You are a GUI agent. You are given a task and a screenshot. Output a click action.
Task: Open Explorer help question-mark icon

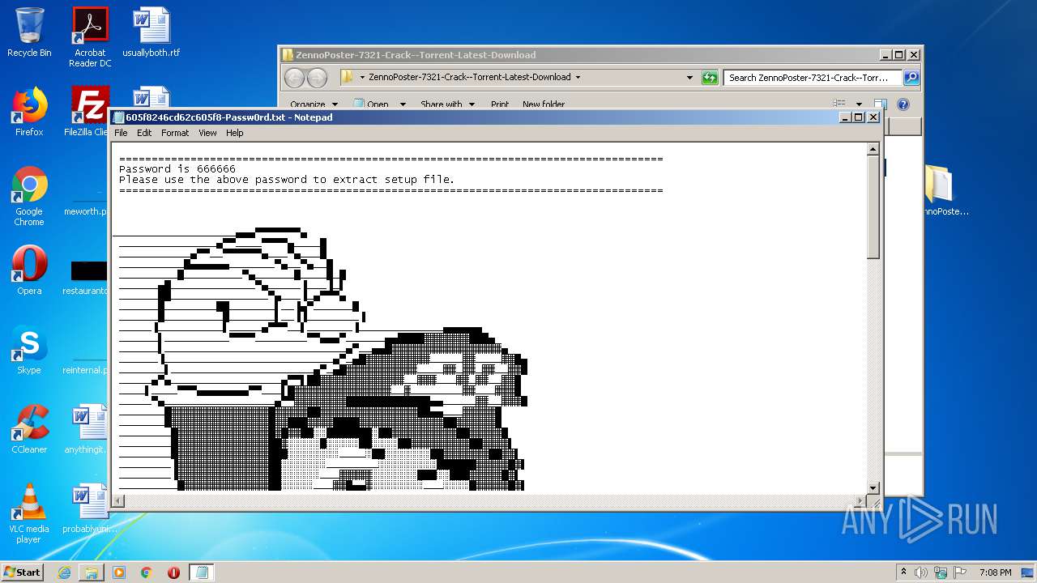pyautogui.click(x=903, y=104)
